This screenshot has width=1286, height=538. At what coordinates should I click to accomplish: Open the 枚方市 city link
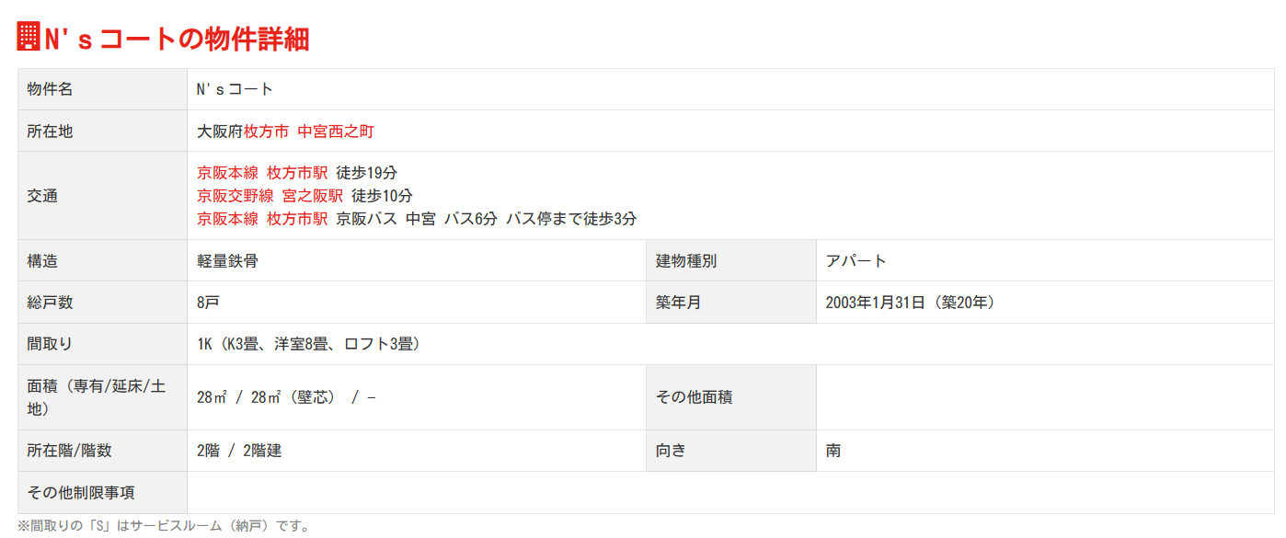(266, 132)
